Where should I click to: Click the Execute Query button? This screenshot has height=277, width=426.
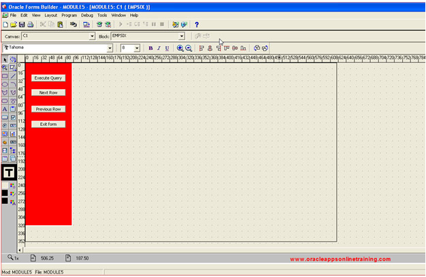48,78
